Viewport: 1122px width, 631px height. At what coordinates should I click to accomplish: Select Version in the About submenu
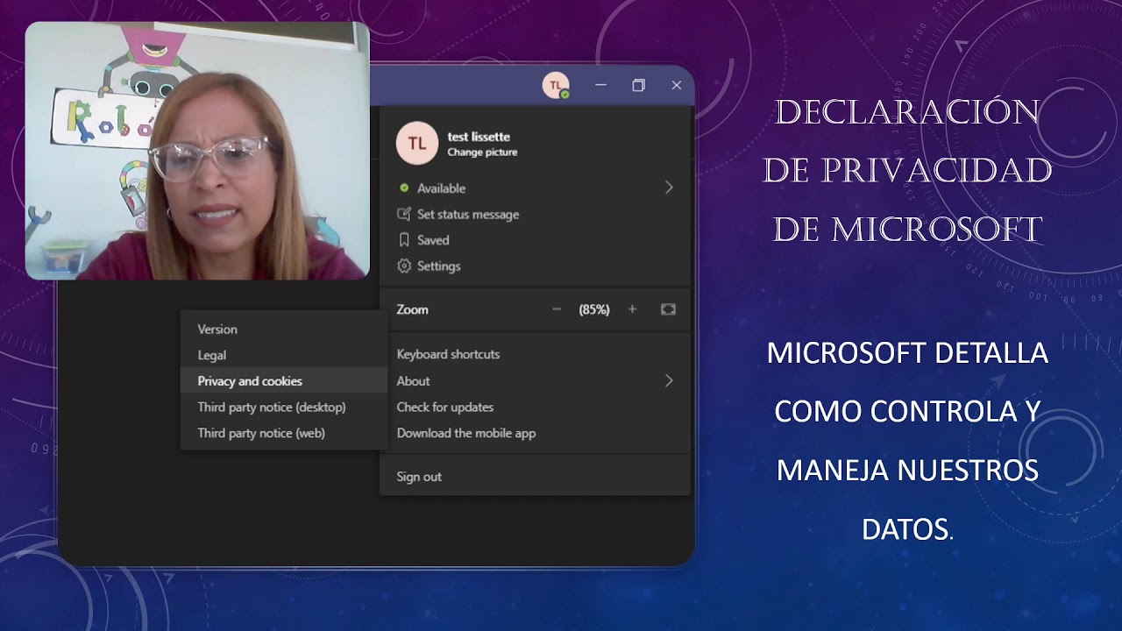tap(217, 330)
